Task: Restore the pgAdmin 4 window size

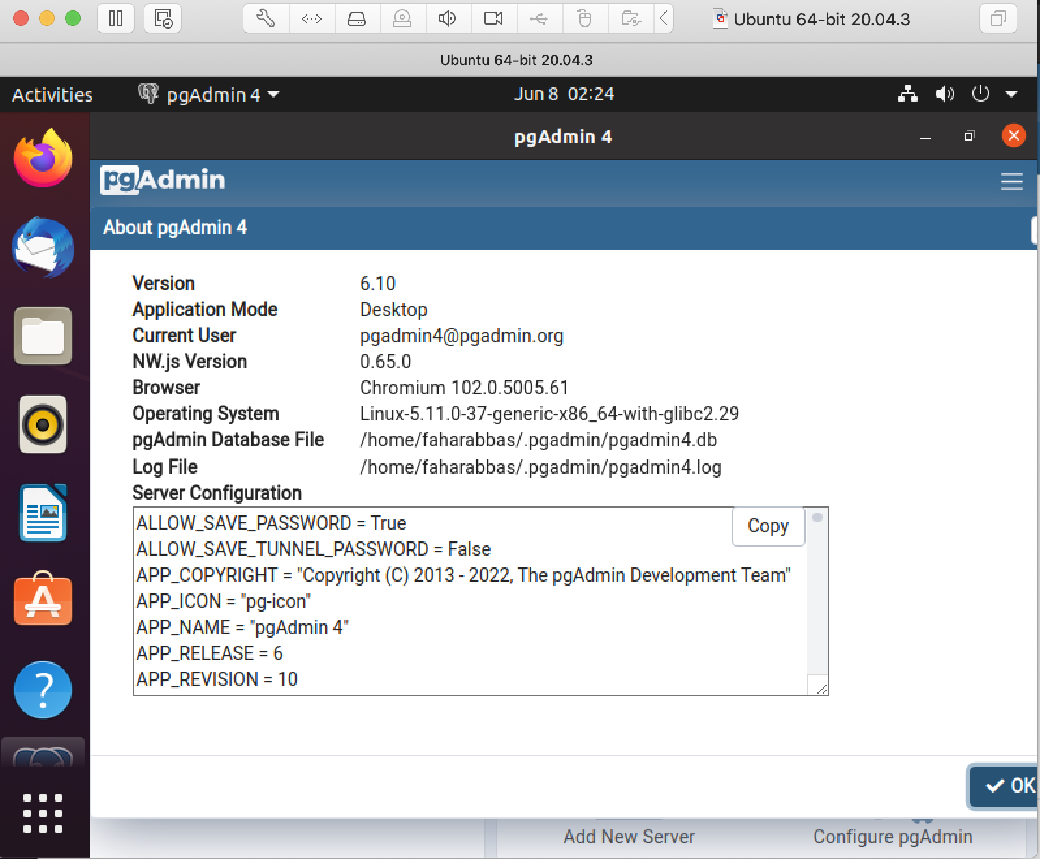Action: pyautogui.click(x=969, y=136)
